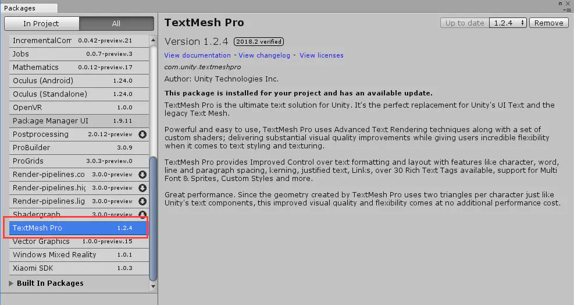574x305 pixels.
Task: Click download icon on Render-pipelines.co row
Action: tap(142, 175)
